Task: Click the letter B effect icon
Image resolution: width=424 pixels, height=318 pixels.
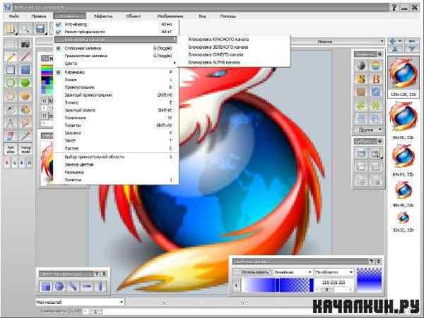Action: tap(375, 79)
